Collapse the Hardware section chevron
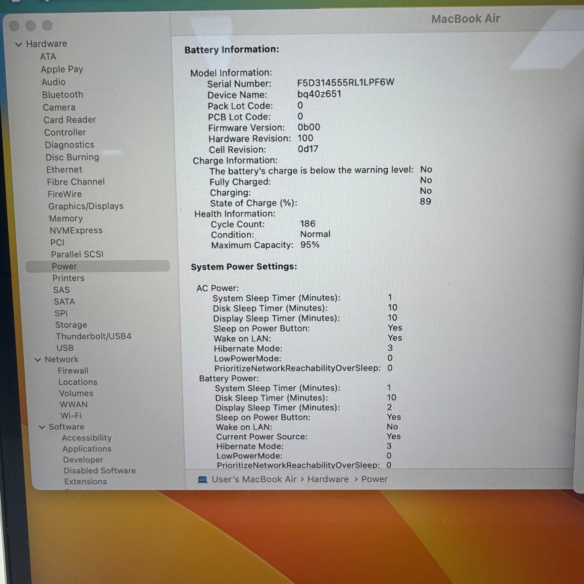 click(x=18, y=44)
